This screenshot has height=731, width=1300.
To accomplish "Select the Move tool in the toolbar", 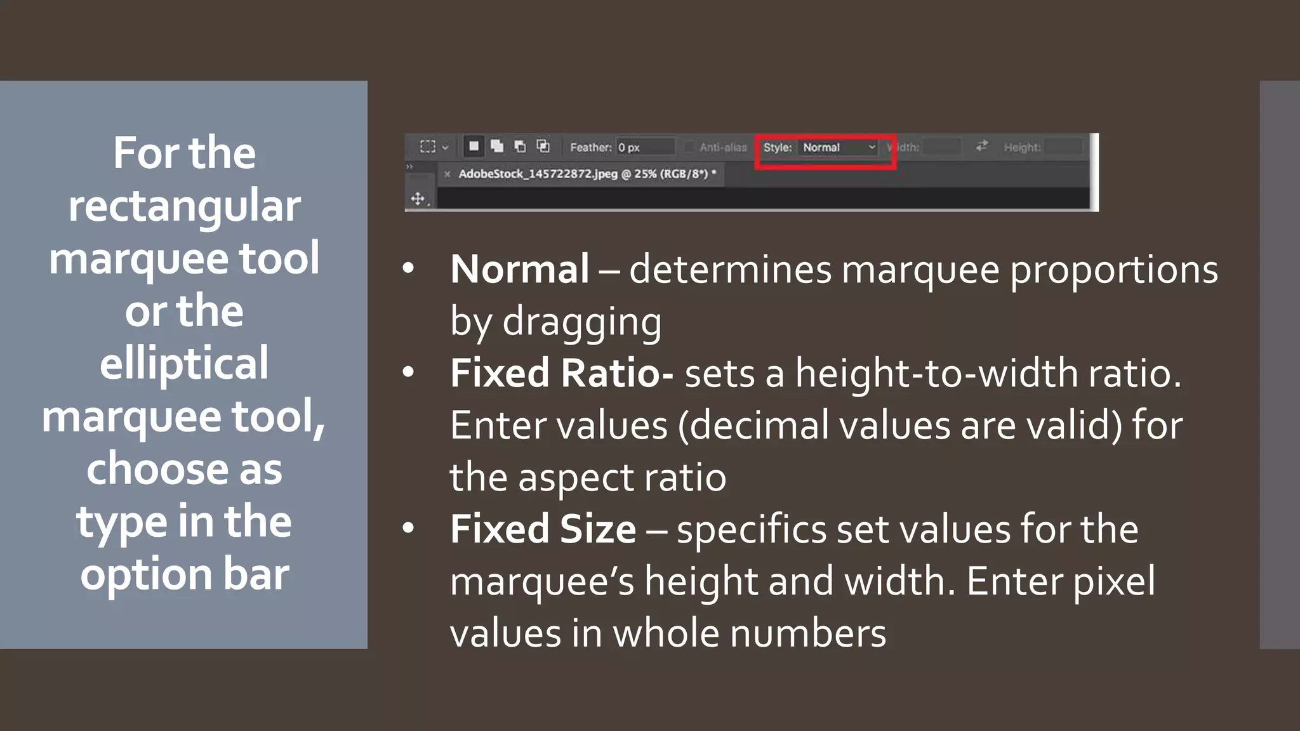I will (x=418, y=199).
